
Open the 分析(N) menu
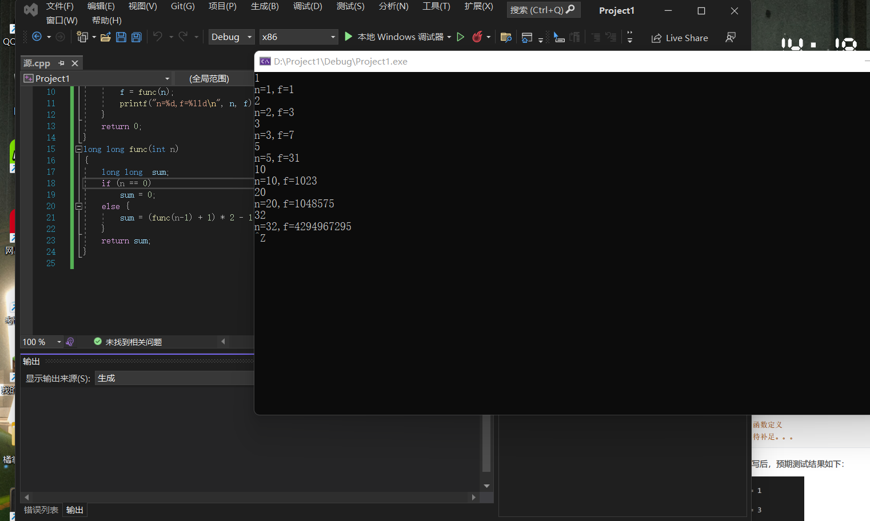394,6
